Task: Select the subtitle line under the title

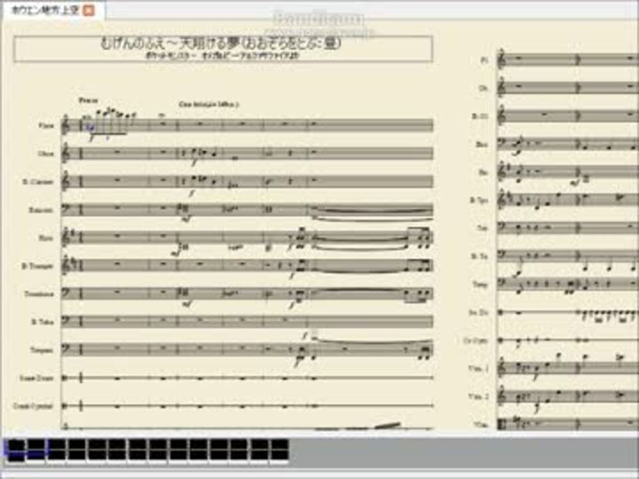Action: pyautogui.click(x=222, y=56)
